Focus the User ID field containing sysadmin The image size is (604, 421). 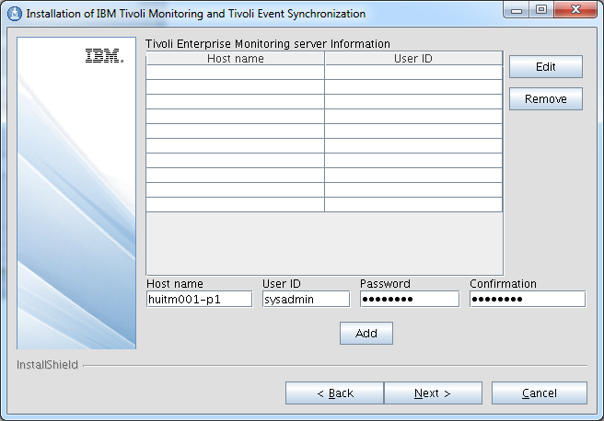point(307,299)
